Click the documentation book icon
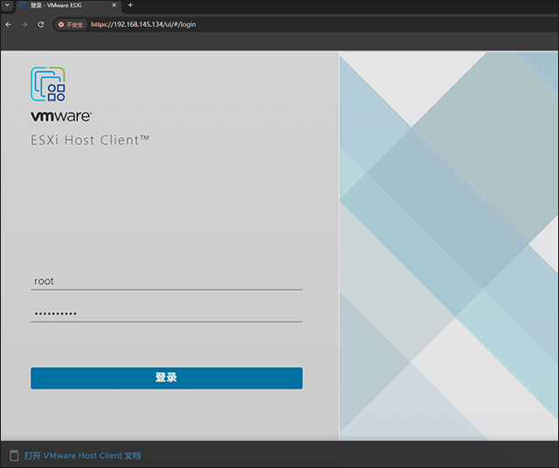This screenshot has width=559, height=468. pyautogui.click(x=14, y=455)
